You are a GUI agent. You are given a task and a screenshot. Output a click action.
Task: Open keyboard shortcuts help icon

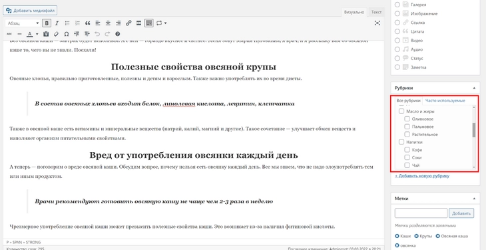(117, 34)
